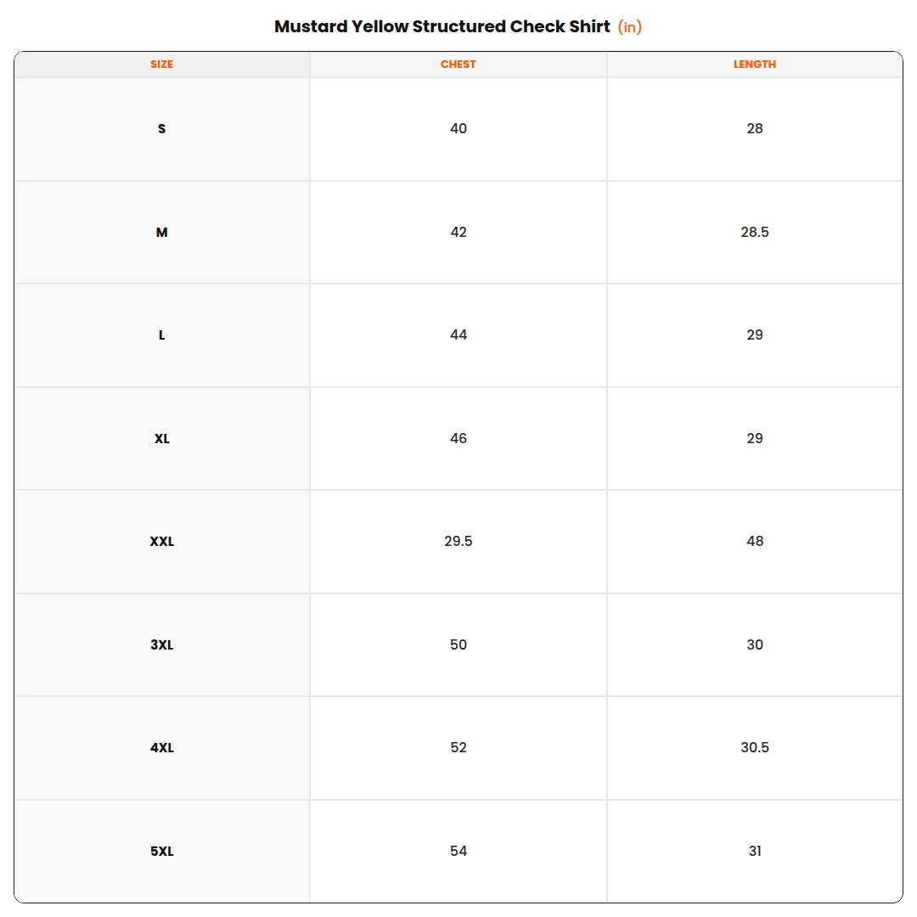Select the XL size row label
The width and height of the screenshot is (917, 917).
click(161, 439)
